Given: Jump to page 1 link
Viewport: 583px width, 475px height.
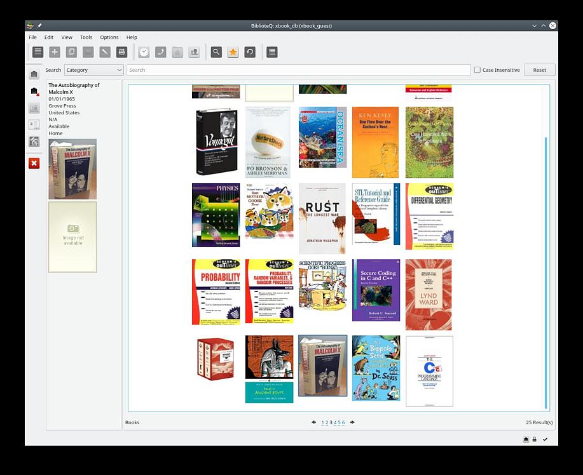Looking at the screenshot, I should point(323,423).
